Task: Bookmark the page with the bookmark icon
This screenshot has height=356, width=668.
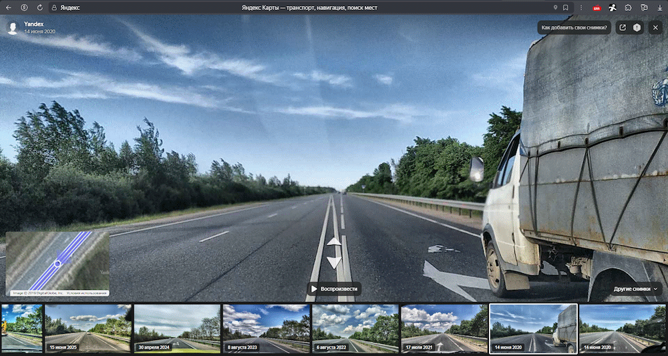Action: coord(565,7)
